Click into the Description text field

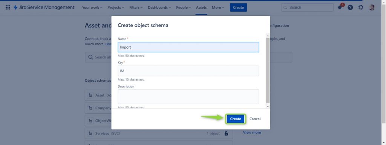(188, 97)
